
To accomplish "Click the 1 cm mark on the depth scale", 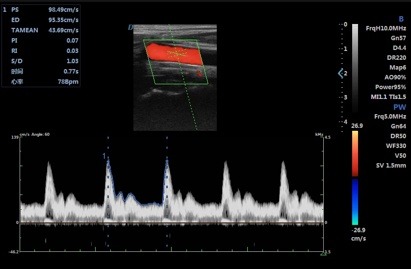I will [x=345, y=49].
